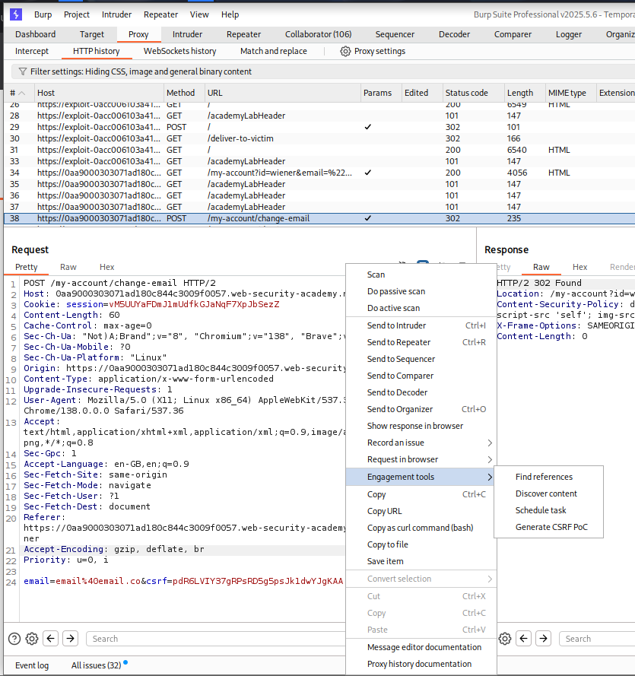Switch to the Comparer tab
Image resolution: width=635 pixels, height=676 pixels.
[x=513, y=34]
